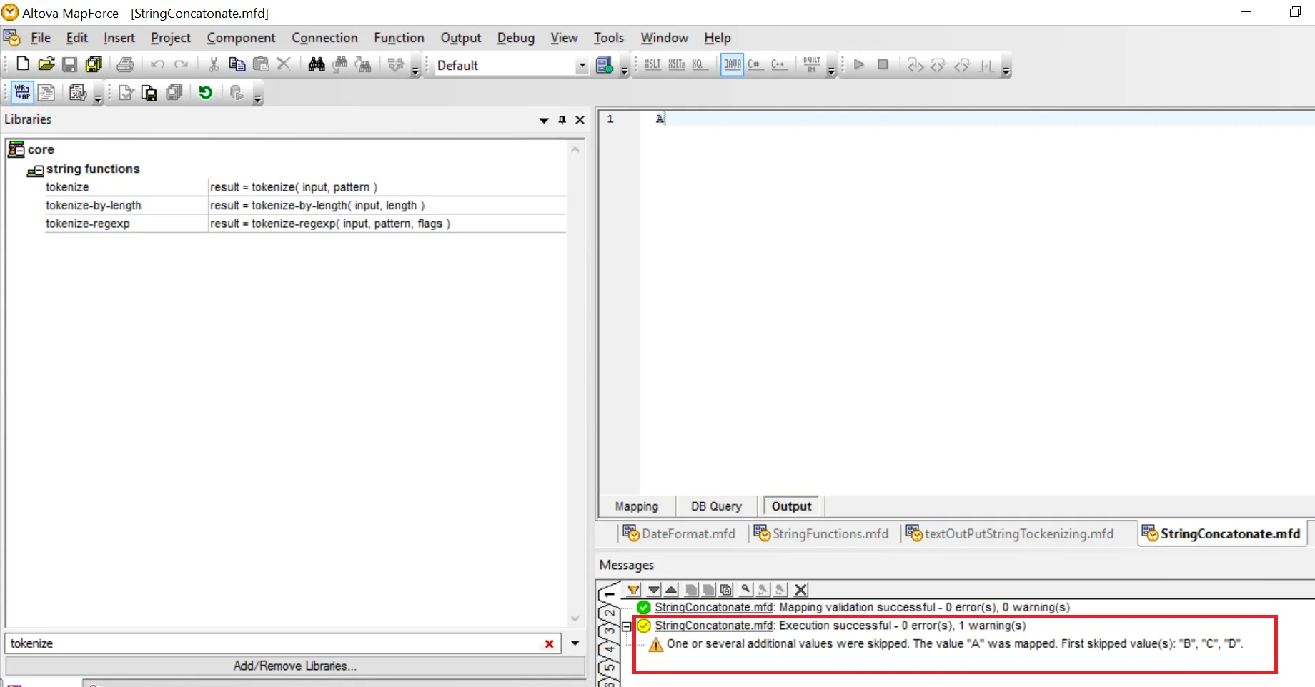Collapse the Execution successful message node

point(627,626)
